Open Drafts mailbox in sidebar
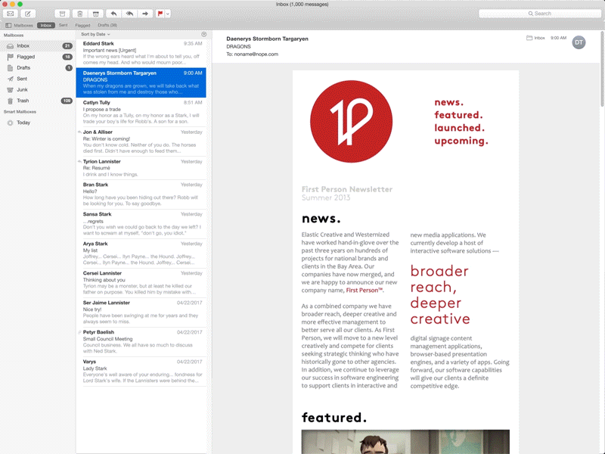The image size is (605, 454). click(x=38, y=67)
